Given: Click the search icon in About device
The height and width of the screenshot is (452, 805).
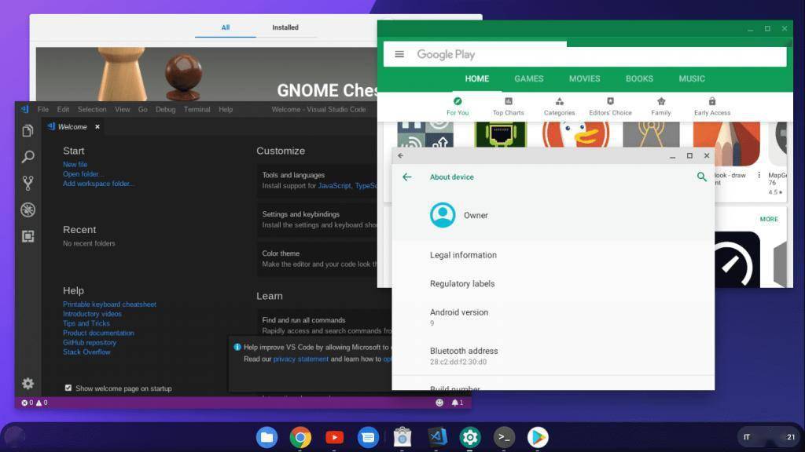Looking at the screenshot, I should coord(701,177).
